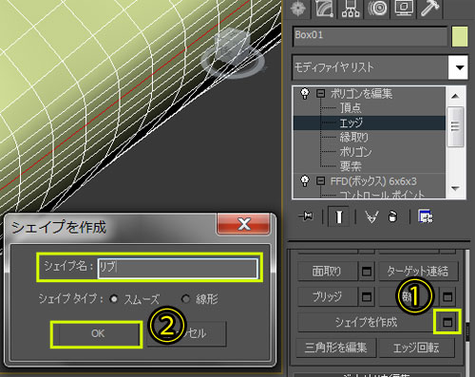Collapse the ポリゴンを編集 stack entry
Image resolution: width=475 pixels, height=377 pixels.
[x=321, y=93]
